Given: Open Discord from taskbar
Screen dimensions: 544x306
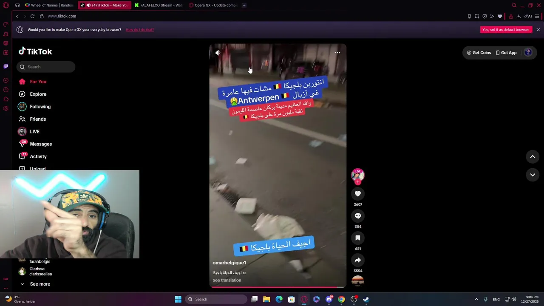Looking at the screenshot, I should coord(329,299).
